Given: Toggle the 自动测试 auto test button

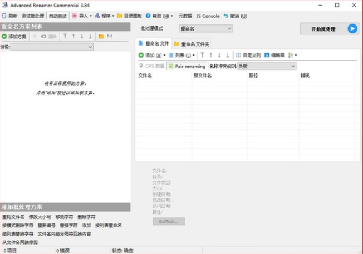Looking at the screenshot, I should (58, 16).
